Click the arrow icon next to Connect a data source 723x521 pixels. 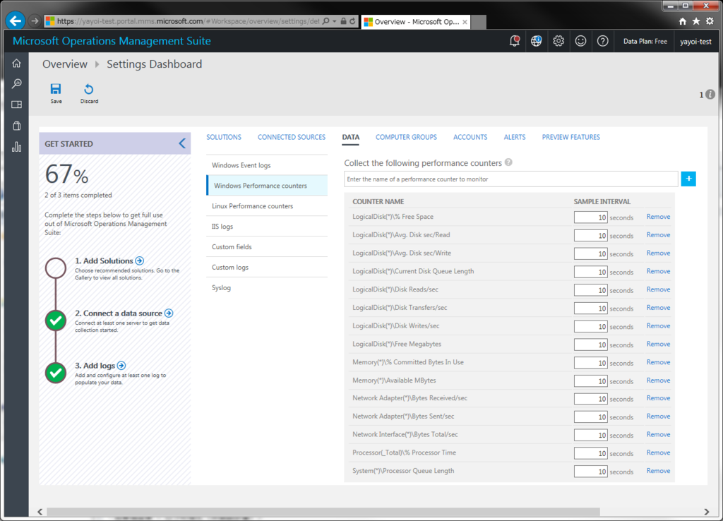point(169,313)
